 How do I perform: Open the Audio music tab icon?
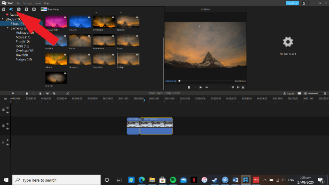pyautogui.click(x=34, y=9)
